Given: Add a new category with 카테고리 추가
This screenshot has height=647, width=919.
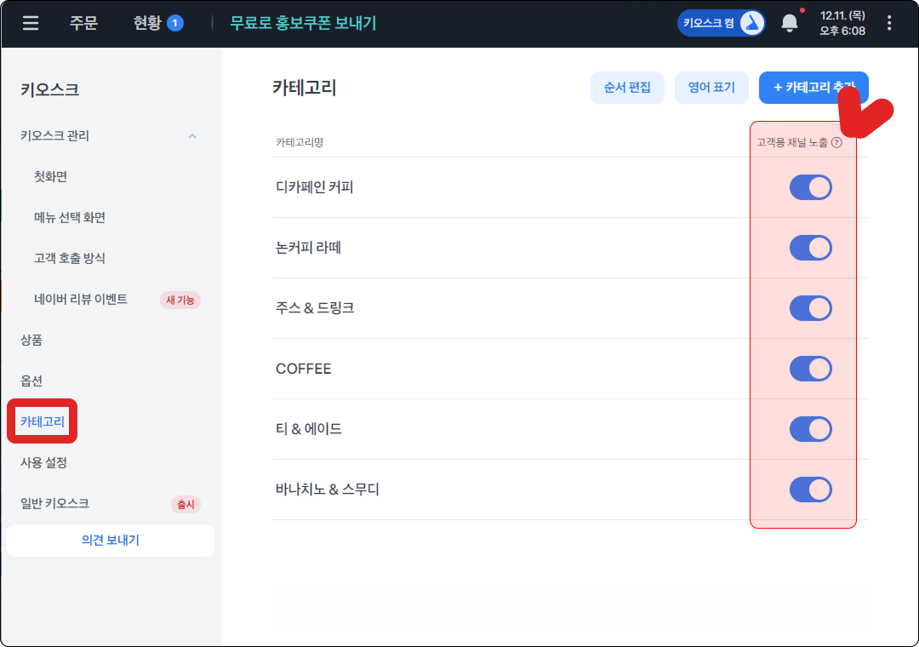Looking at the screenshot, I should [813, 88].
